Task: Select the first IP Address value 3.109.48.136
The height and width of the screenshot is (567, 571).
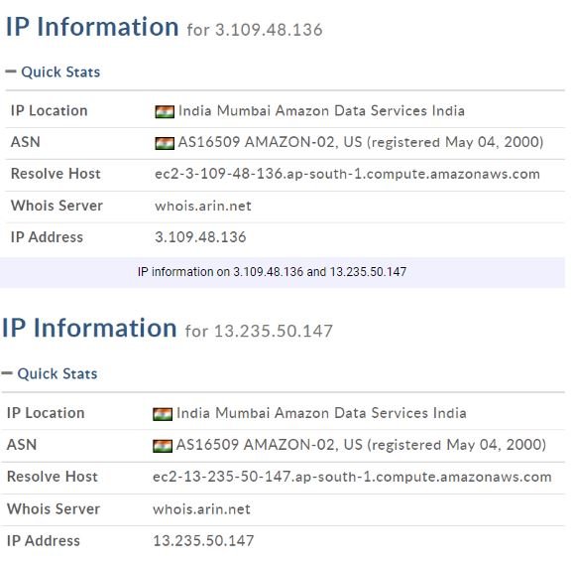Action: pyautogui.click(x=200, y=237)
